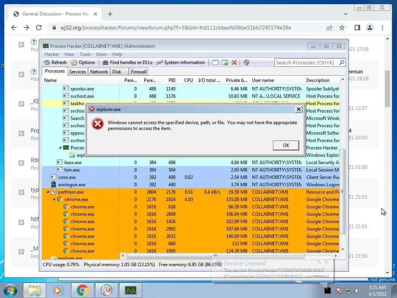Open the Tools menu

tap(85, 54)
